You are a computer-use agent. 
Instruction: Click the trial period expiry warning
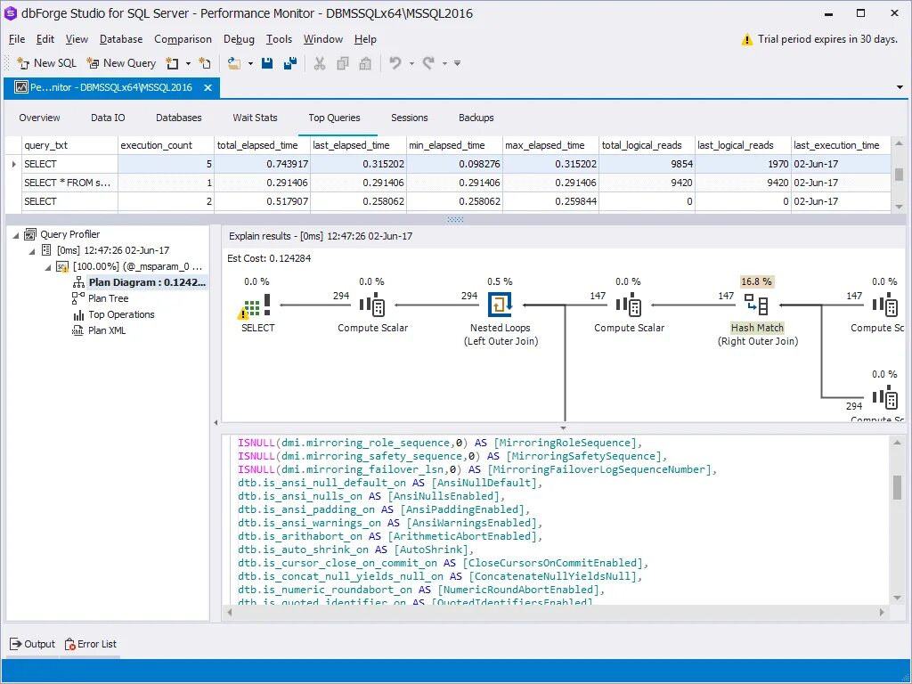pos(819,39)
